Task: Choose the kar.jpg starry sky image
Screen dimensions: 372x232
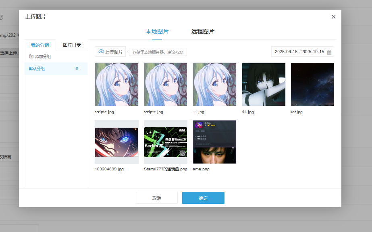Action: [x=312, y=85]
